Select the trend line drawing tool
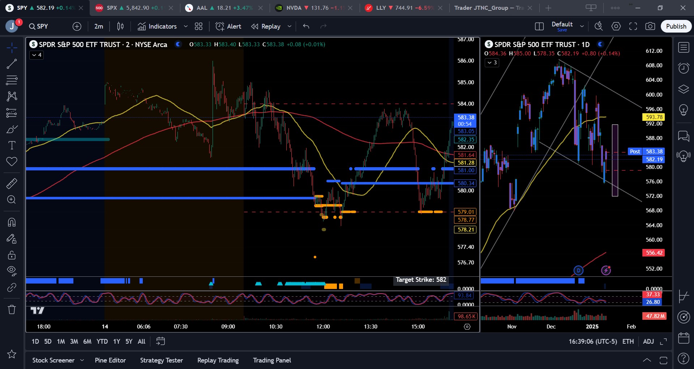The width and height of the screenshot is (694, 369). point(12,64)
